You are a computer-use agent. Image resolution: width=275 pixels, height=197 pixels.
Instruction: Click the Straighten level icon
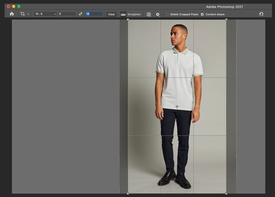coord(123,14)
